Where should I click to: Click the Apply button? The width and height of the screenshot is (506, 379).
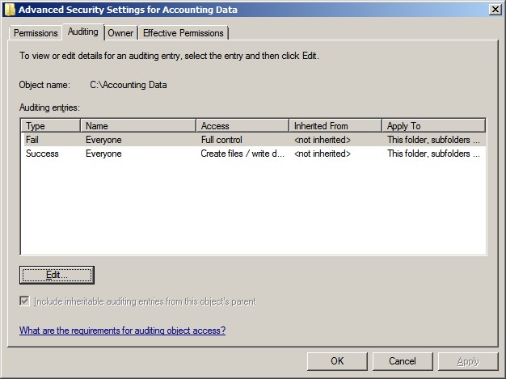pyautogui.click(x=468, y=361)
